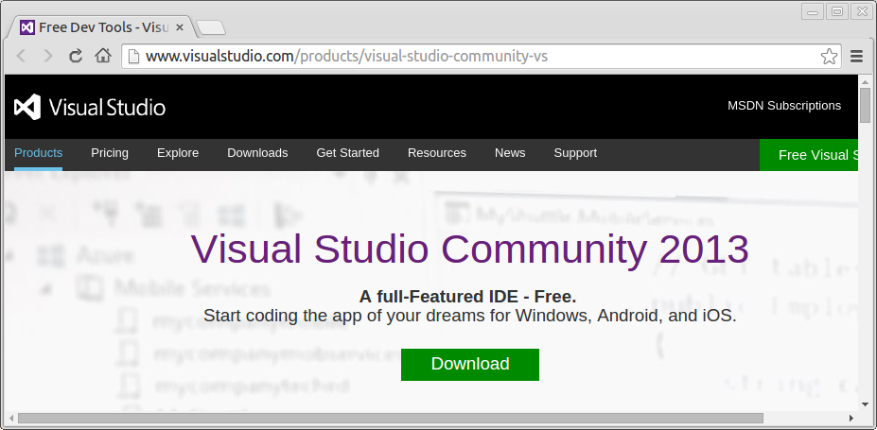Open MSDN Subscriptions link
Screen dimensions: 877x430
click(784, 106)
